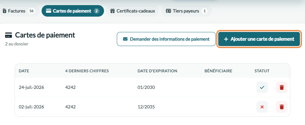Click expiration date 01/2030

point(146,87)
